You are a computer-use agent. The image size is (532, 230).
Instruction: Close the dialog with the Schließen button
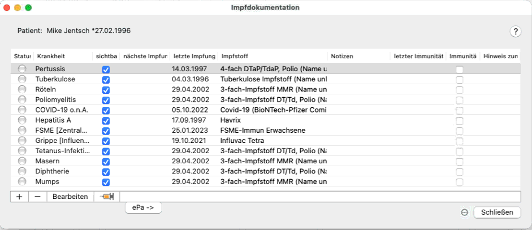pyautogui.click(x=497, y=212)
